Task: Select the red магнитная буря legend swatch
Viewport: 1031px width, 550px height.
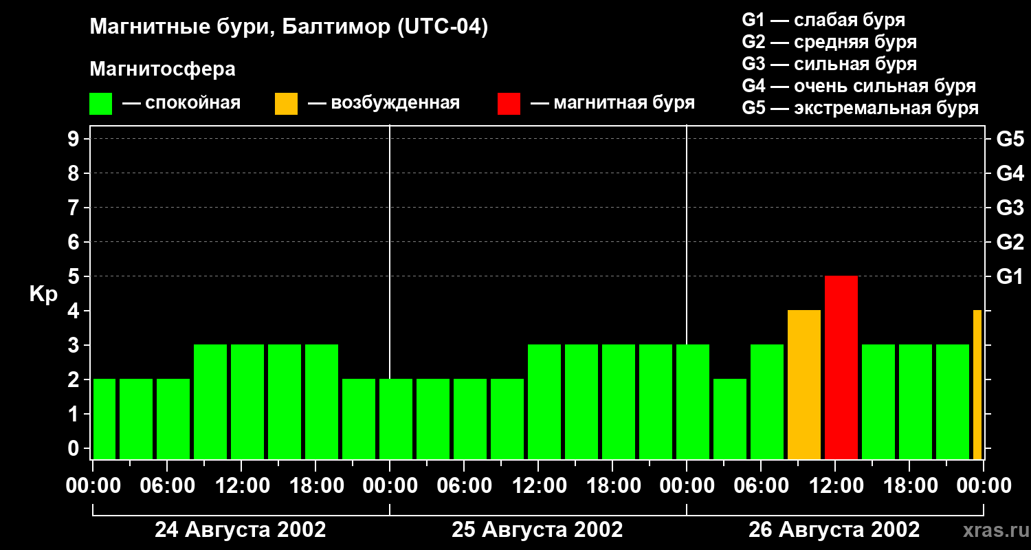Action: coord(509,104)
